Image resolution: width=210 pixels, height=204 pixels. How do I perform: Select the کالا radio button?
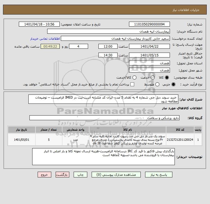(x=167, y=77)
